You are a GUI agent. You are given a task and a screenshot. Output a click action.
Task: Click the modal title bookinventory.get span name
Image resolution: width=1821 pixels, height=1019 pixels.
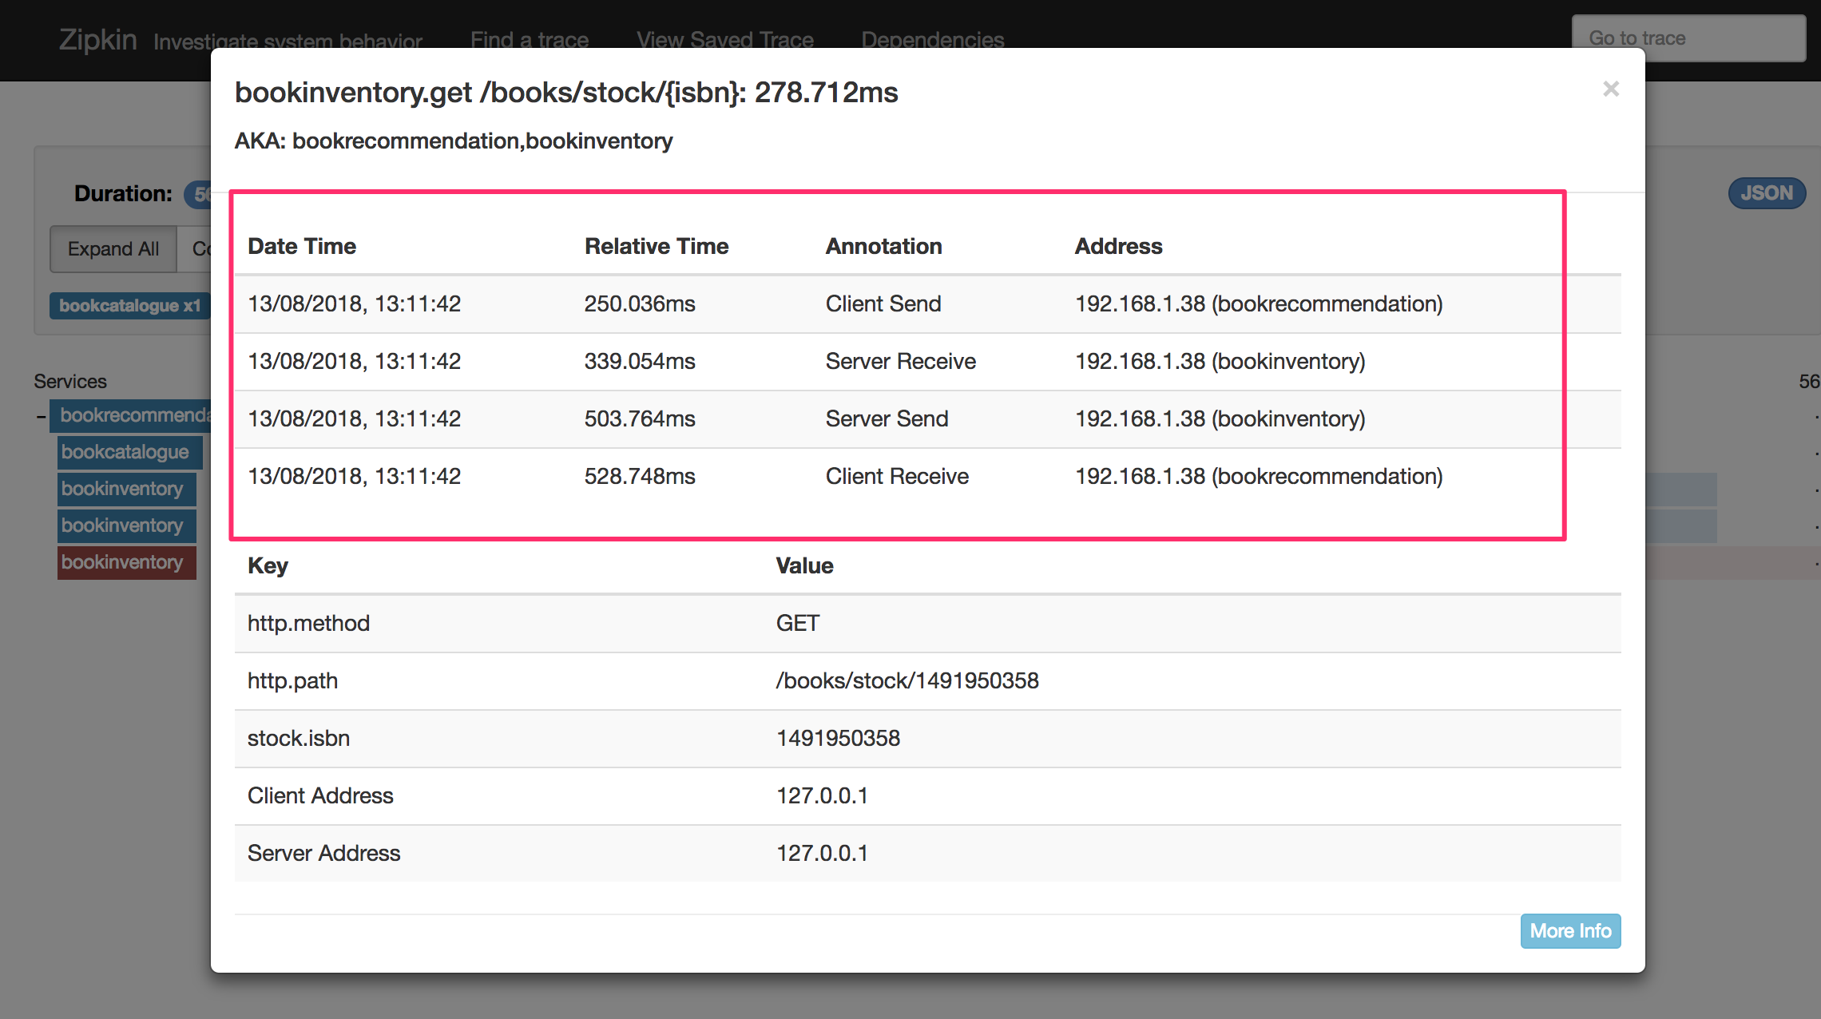coord(566,93)
